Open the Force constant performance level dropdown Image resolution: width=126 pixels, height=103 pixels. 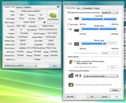click(x=110, y=53)
